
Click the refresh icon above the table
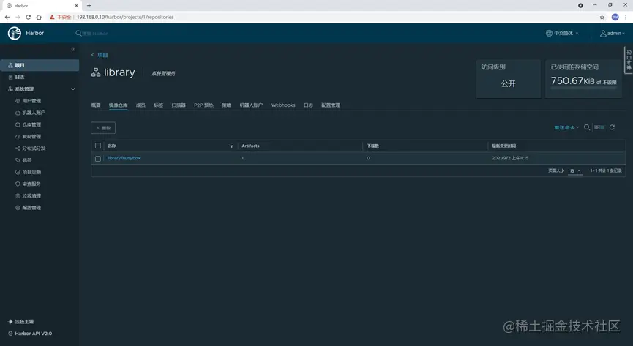[612, 127]
